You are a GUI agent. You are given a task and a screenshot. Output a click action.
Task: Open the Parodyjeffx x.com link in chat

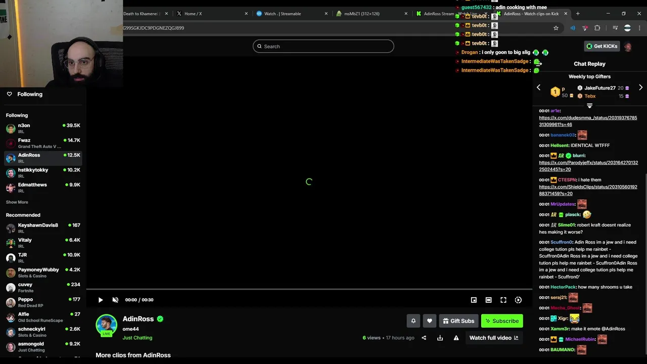(588, 166)
